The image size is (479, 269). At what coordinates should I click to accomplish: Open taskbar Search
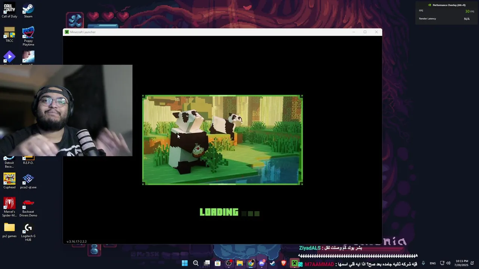click(196, 263)
